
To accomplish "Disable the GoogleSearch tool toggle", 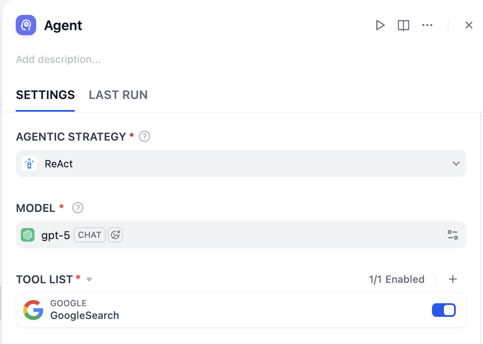I will [443, 310].
